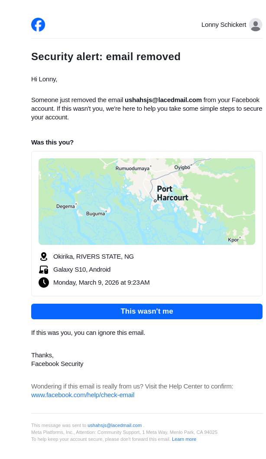Screen dimensions: 266x459
Task: Click the Okirika, RIVERS STATE, NG text
Action: point(94,257)
